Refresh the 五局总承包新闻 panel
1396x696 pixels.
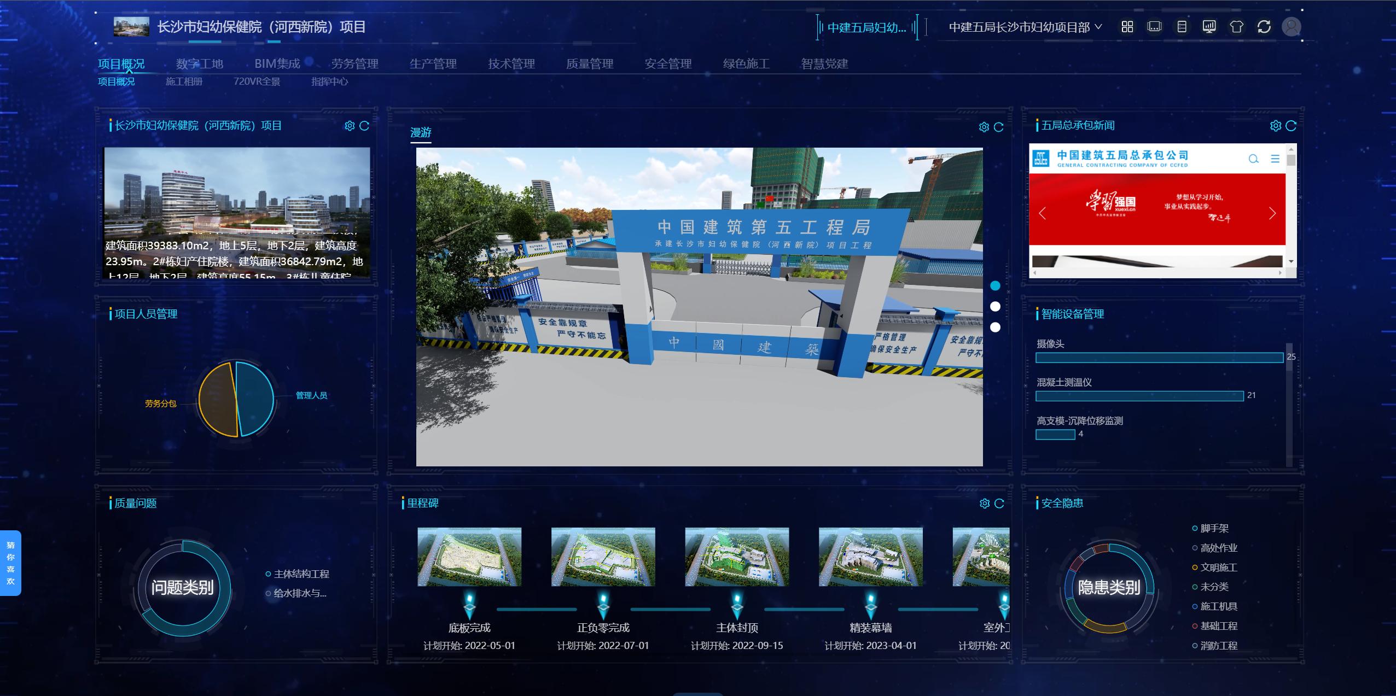[x=1291, y=126]
